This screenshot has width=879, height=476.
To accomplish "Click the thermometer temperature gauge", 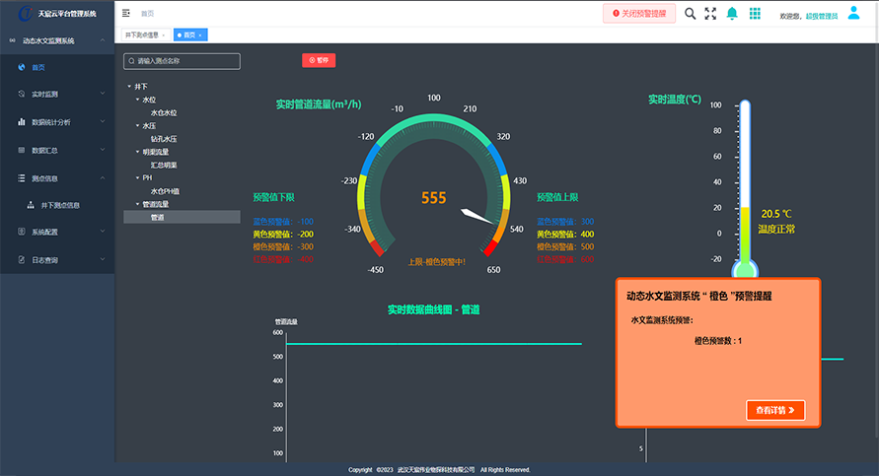I will tap(745, 187).
